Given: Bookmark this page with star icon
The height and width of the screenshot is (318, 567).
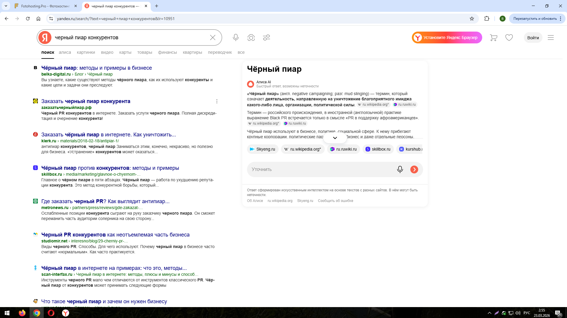Looking at the screenshot, I should tap(472, 19).
